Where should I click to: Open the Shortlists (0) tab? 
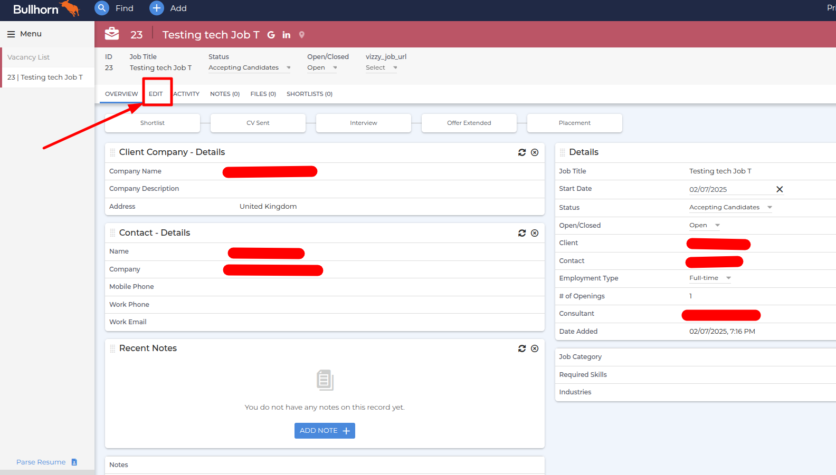tap(309, 94)
